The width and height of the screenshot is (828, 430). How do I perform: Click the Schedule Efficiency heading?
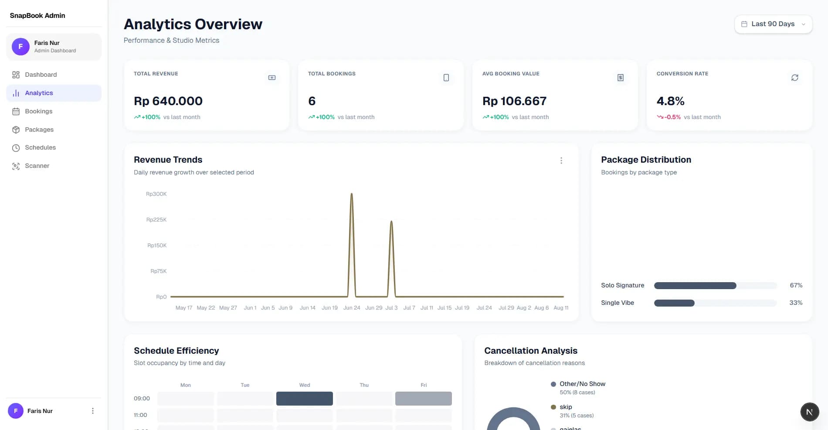176,351
